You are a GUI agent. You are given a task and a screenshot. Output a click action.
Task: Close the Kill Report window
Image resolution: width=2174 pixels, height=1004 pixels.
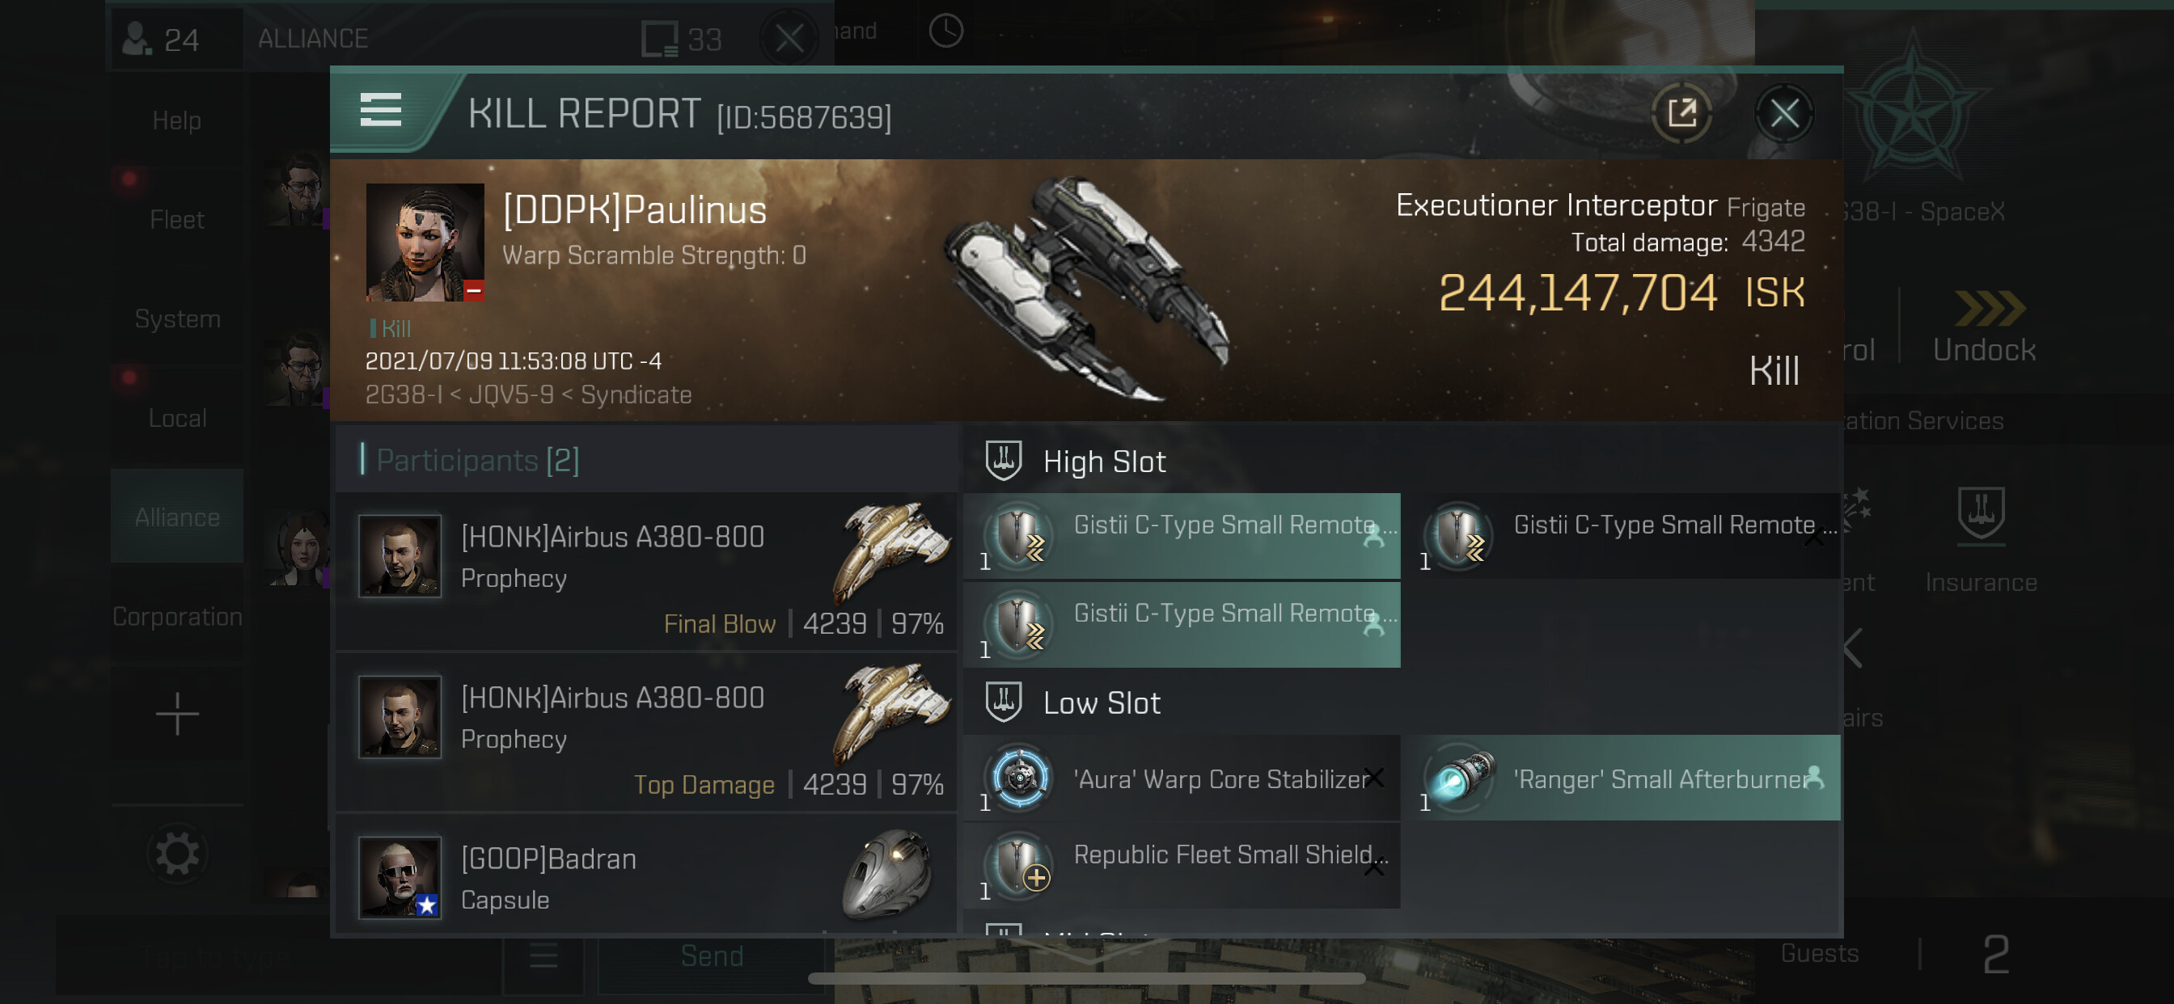click(1783, 113)
